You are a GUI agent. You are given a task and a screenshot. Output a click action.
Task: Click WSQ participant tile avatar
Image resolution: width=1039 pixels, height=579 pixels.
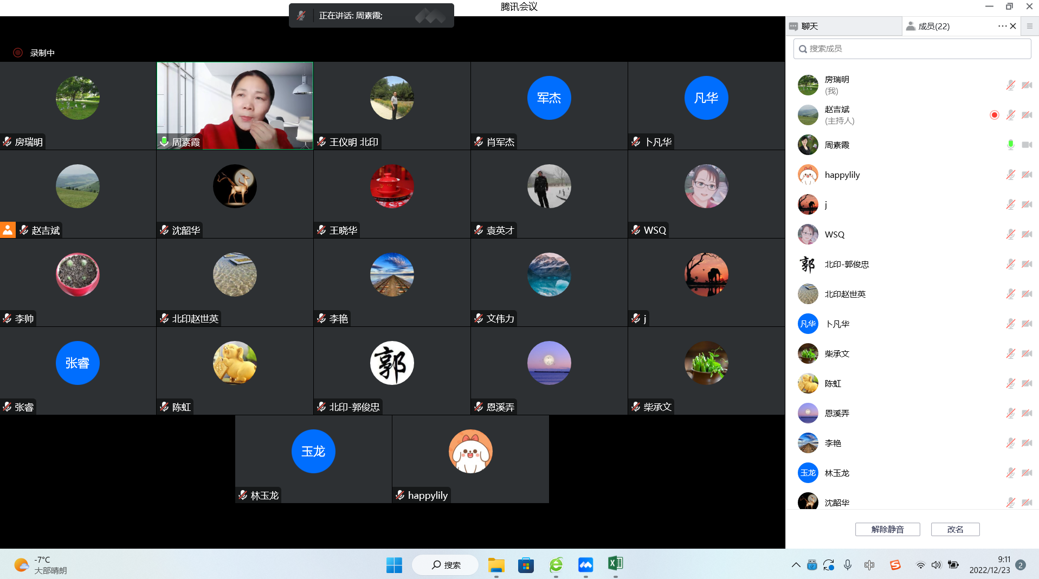(x=706, y=186)
